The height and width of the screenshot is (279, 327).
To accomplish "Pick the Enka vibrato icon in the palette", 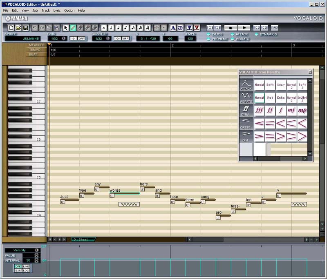I will point(281,97).
